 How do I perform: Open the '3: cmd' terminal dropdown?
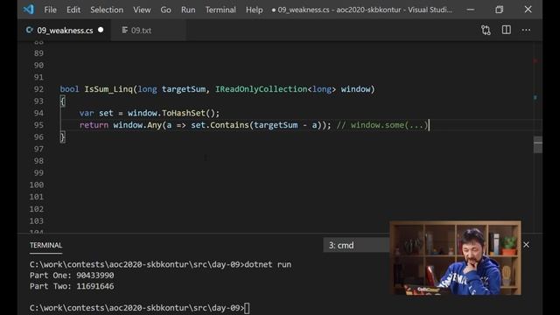pos(356,245)
